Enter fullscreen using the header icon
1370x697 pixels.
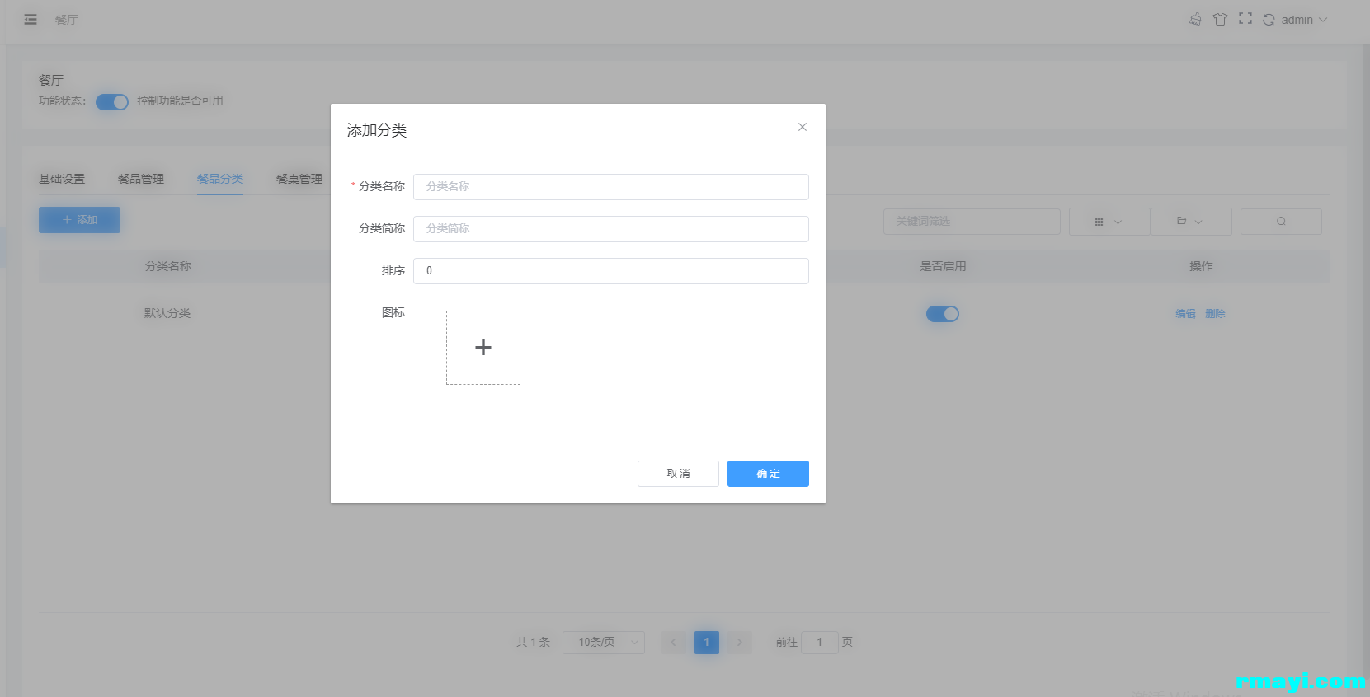pos(1245,19)
